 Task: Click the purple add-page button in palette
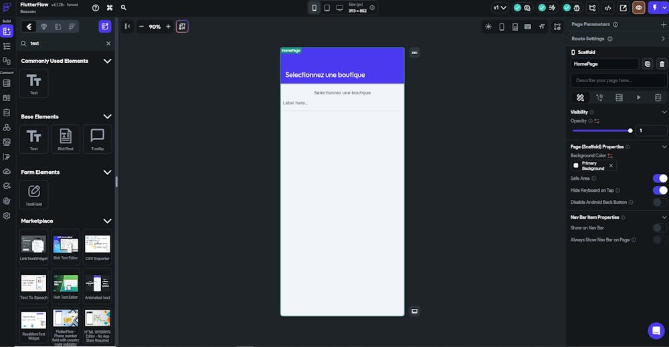104,27
